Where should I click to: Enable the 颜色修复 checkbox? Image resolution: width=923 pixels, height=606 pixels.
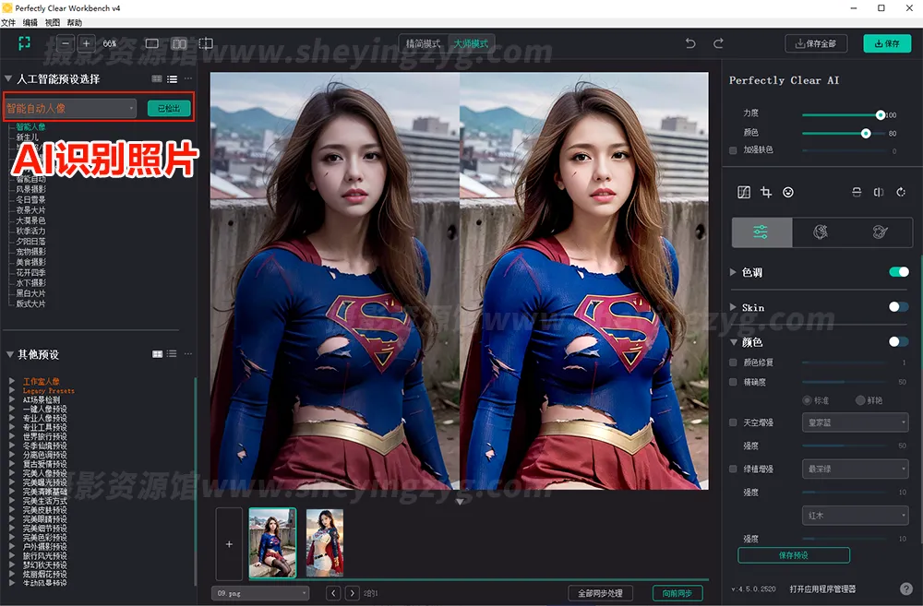pyautogui.click(x=734, y=362)
